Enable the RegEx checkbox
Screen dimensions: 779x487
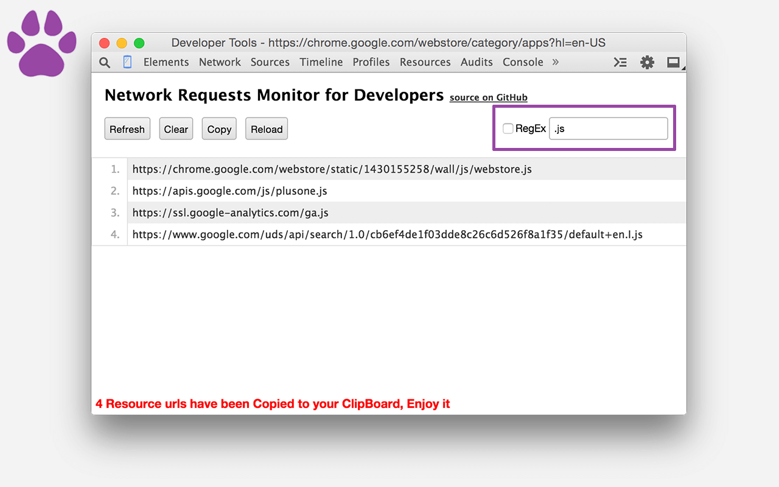tap(508, 128)
